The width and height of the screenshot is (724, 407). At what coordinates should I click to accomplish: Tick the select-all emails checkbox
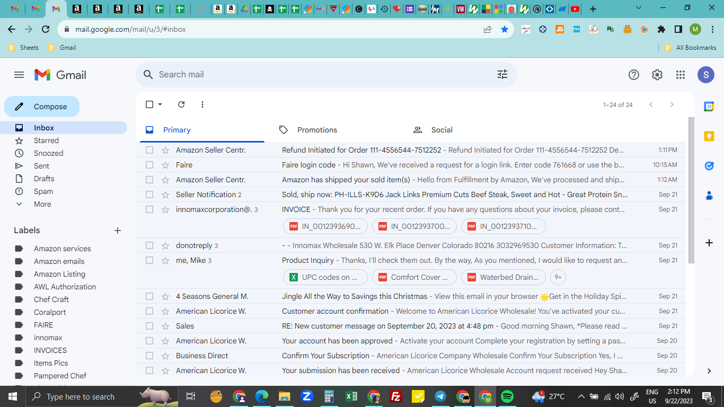(x=149, y=104)
